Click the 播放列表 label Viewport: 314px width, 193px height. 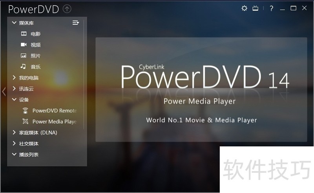click(x=29, y=155)
